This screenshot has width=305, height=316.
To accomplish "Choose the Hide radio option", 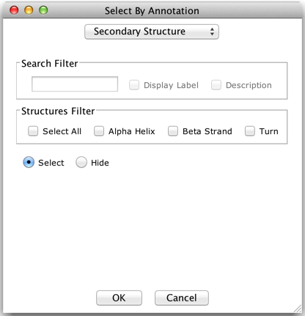I will pyautogui.click(x=81, y=162).
